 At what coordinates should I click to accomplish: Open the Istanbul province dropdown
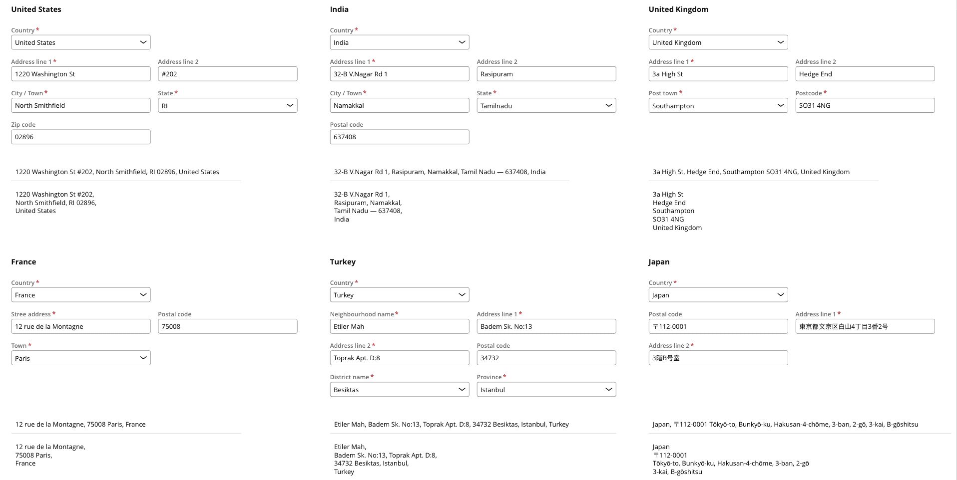pos(546,390)
